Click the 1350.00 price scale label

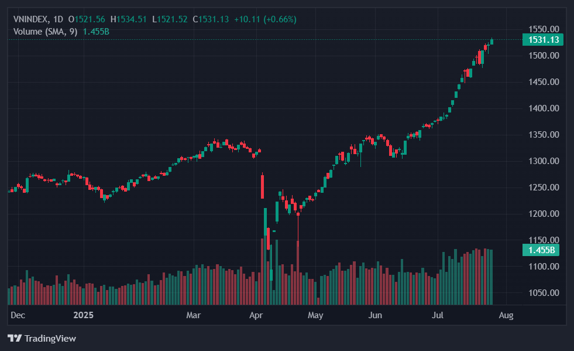point(544,135)
